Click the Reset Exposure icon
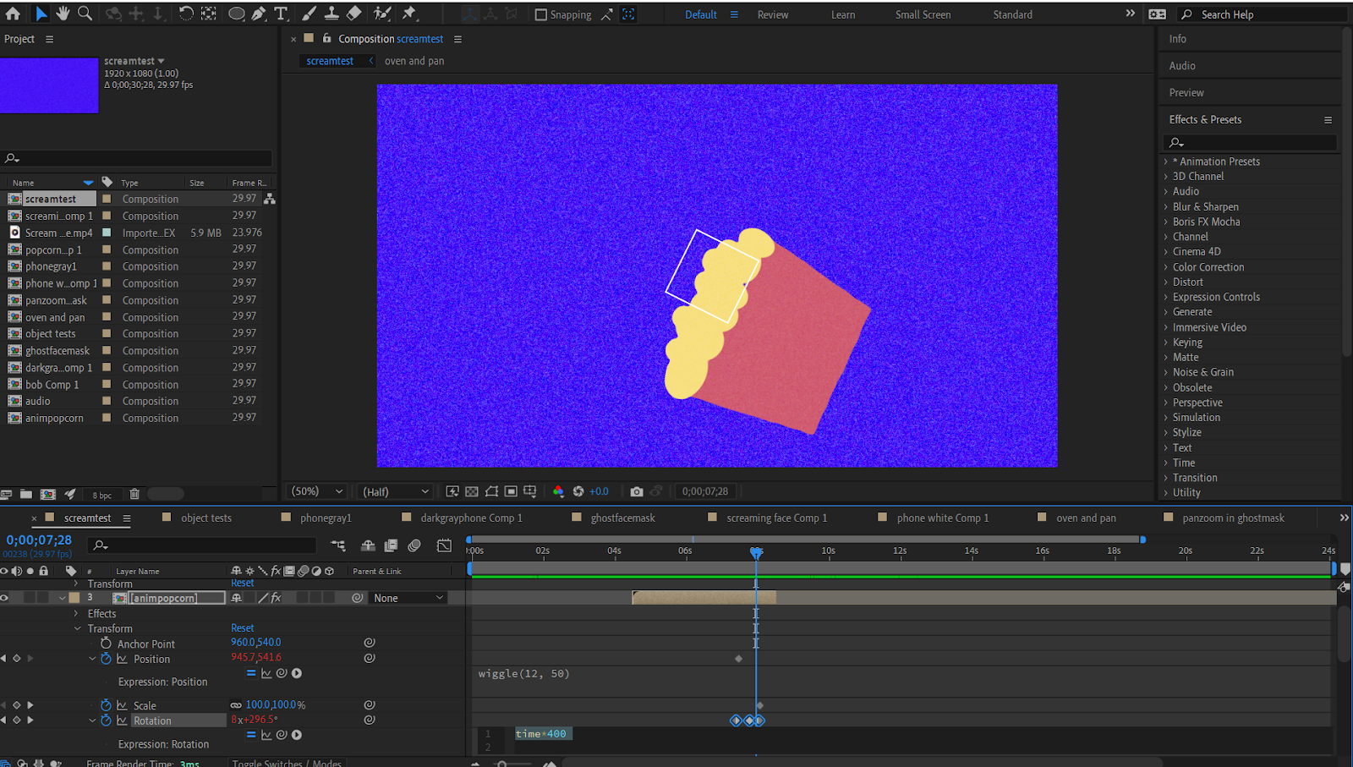 click(x=578, y=491)
